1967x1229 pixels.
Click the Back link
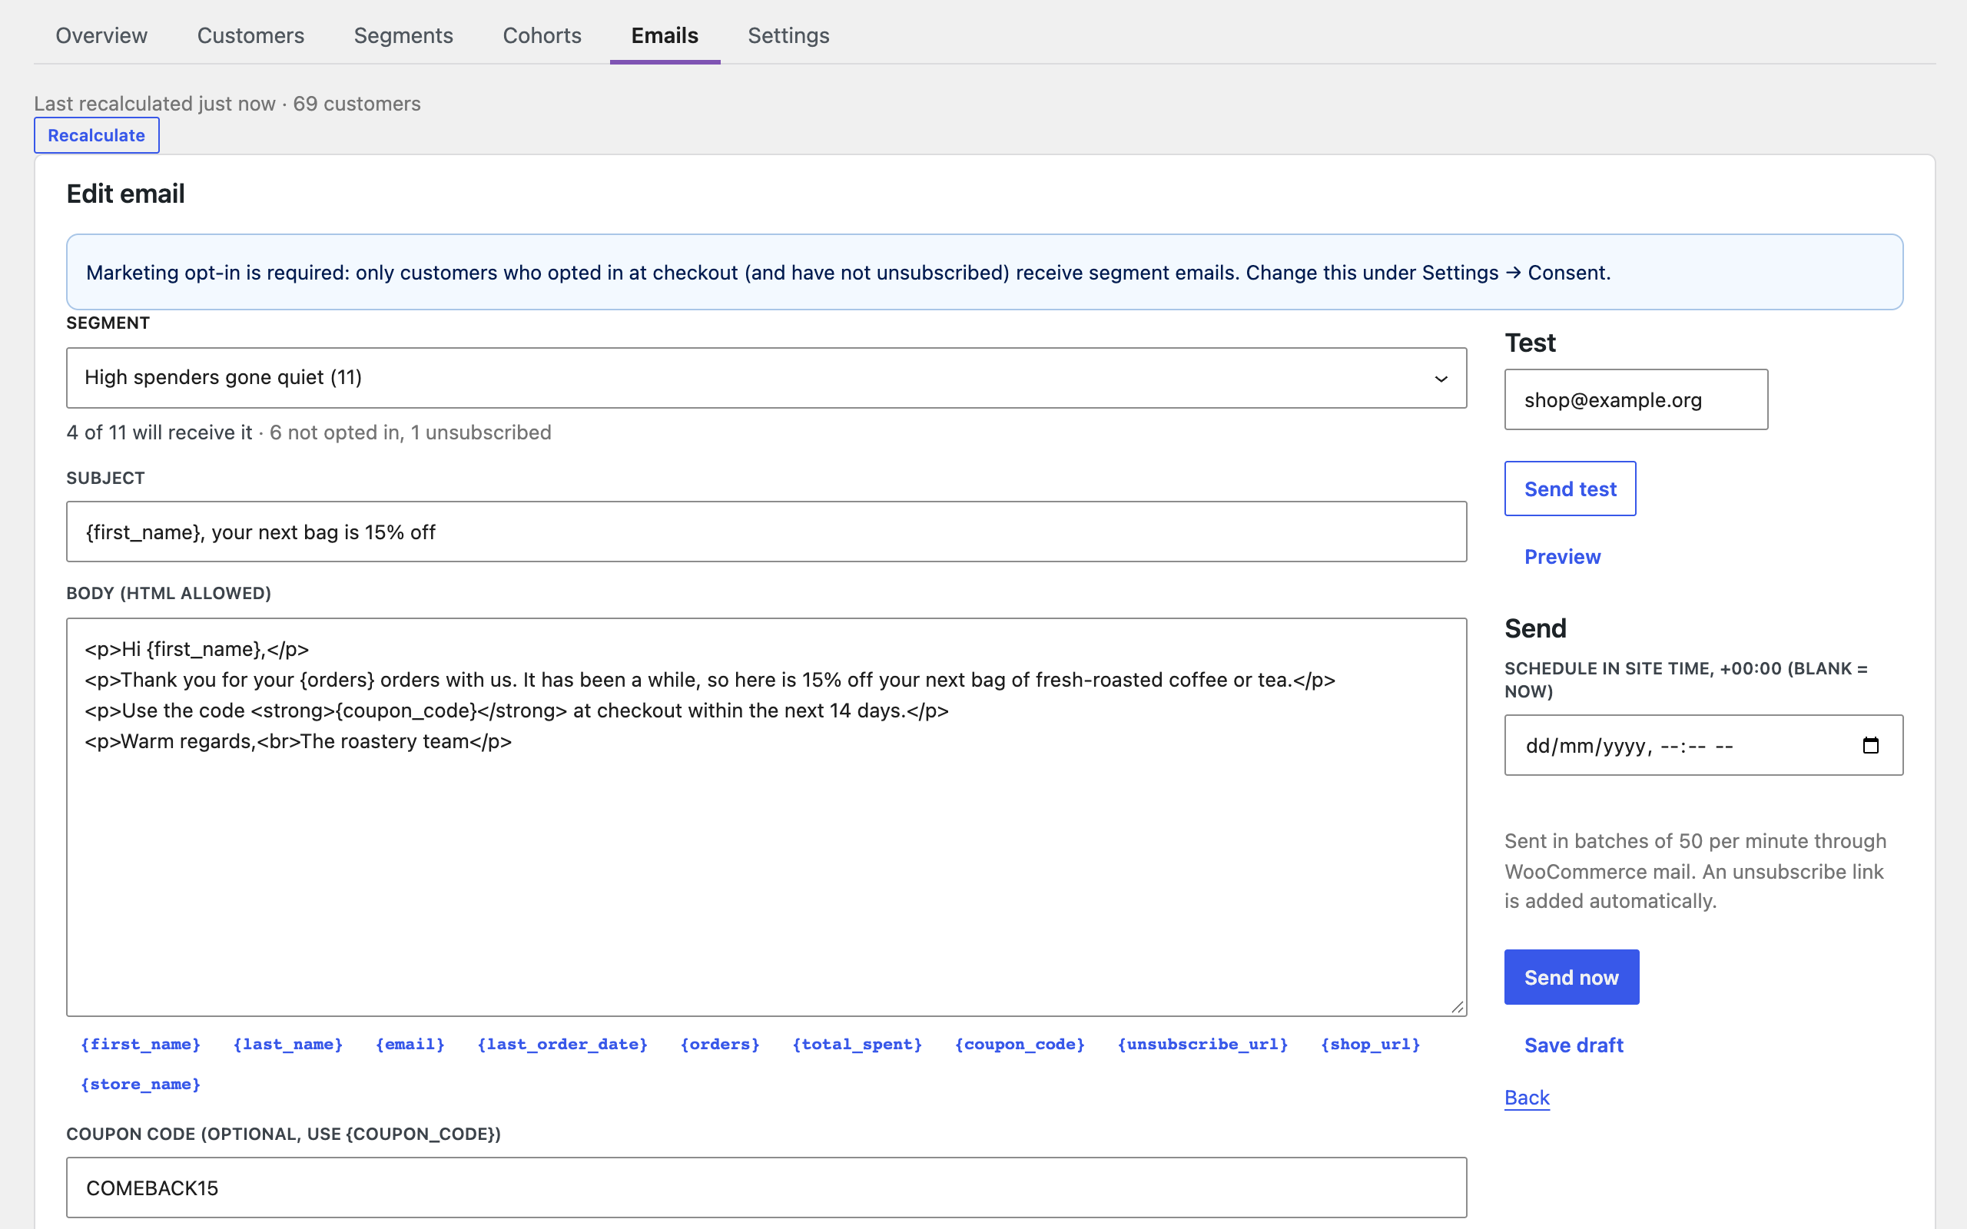click(1527, 1098)
